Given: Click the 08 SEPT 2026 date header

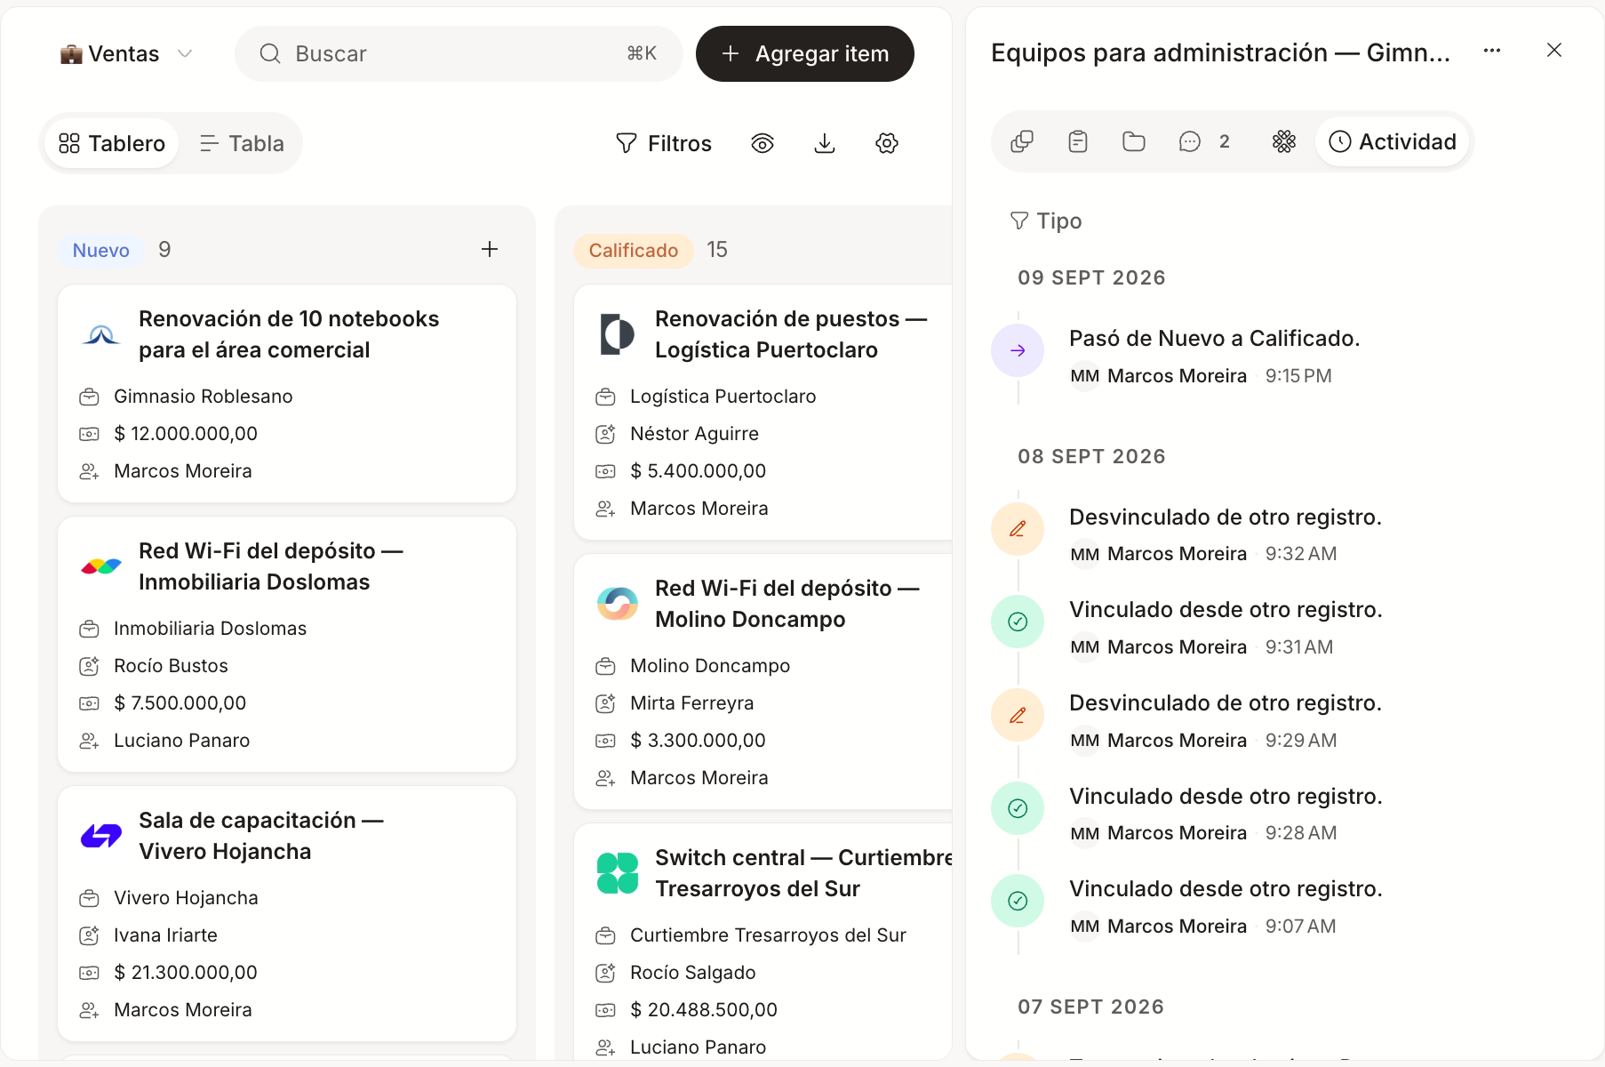Looking at the screenshot, I should point(1091,456).
